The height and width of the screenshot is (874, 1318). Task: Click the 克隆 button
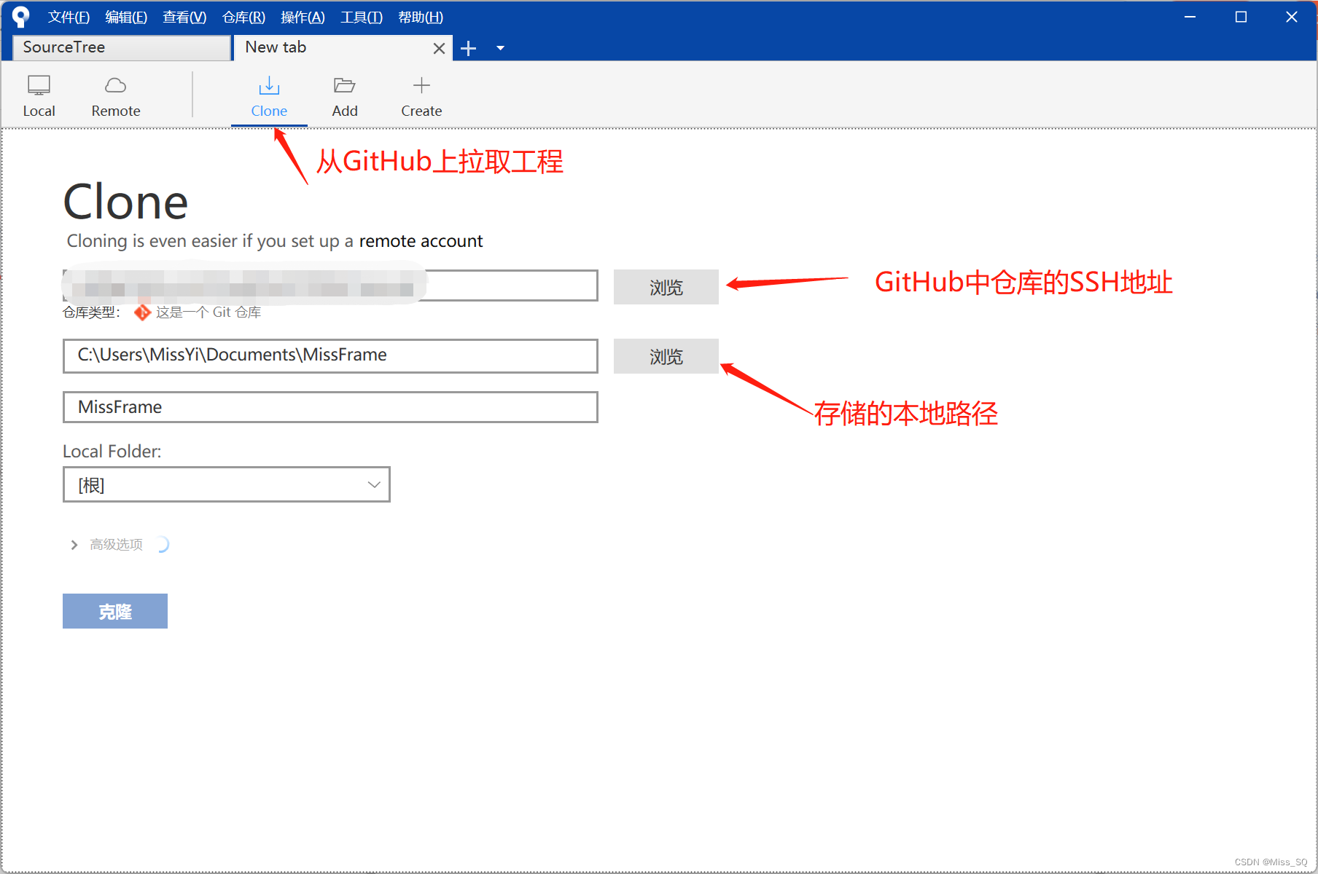tap(114, 611)
